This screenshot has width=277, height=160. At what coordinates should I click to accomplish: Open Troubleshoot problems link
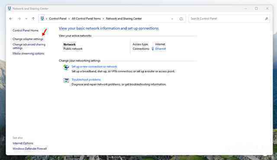coord(86,80)
